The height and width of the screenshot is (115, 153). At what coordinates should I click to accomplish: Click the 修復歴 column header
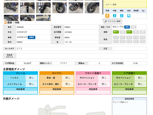[x=136, y=11]
